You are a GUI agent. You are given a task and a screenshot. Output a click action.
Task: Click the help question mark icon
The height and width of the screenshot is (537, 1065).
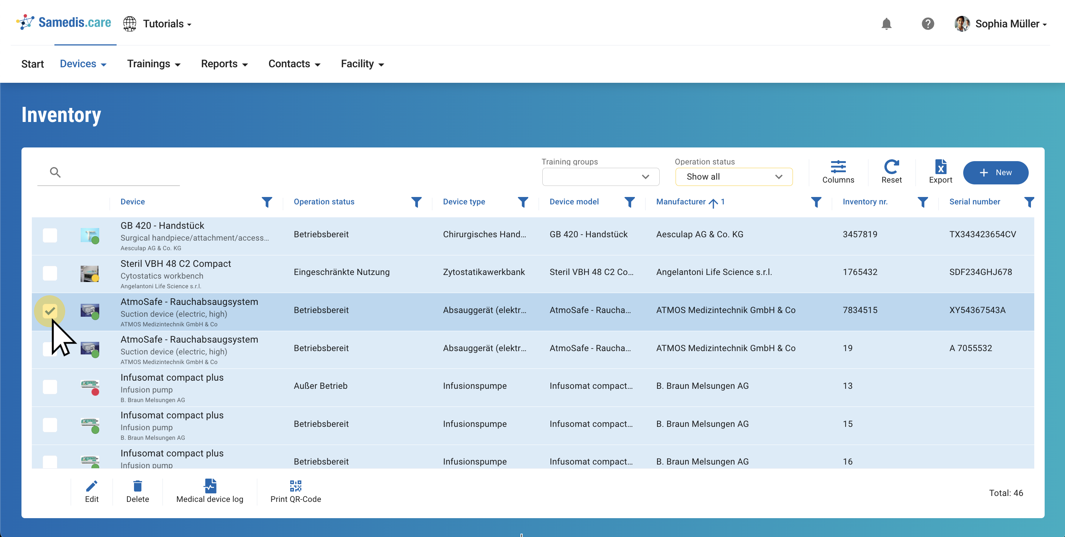pyautogui.click(x=927, y=24)
